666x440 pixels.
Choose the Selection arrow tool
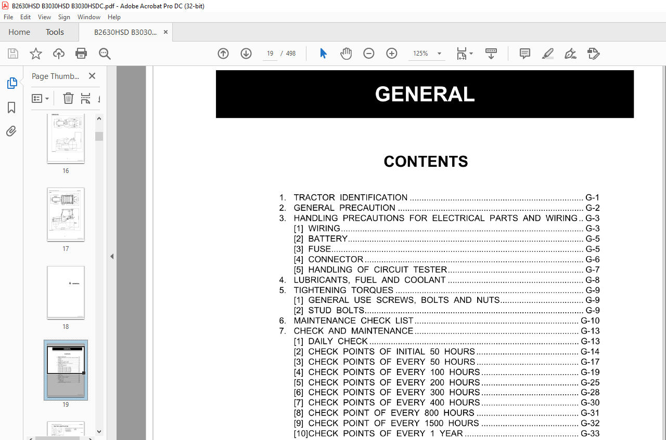[x=323, y=54]
